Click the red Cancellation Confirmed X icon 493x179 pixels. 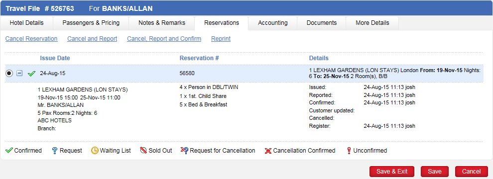[x=268, y=151]
